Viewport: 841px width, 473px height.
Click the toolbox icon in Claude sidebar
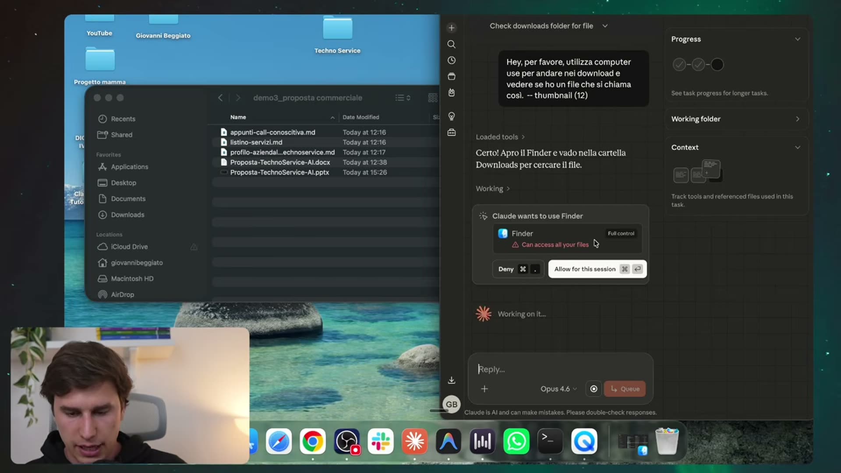(x=451, y=132)
